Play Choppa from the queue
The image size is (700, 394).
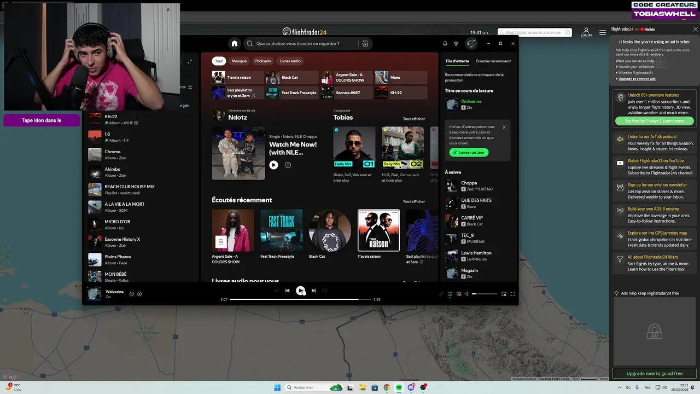click(479, 186)
